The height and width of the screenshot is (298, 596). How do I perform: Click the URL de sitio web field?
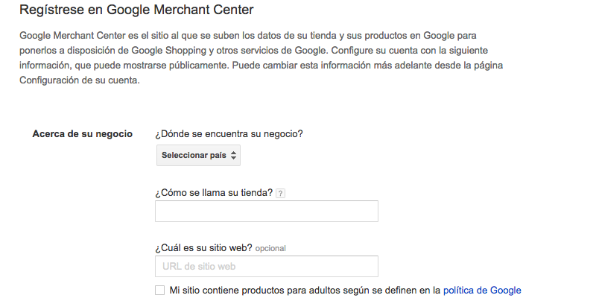pyautogui.click(x=267, y=267)
